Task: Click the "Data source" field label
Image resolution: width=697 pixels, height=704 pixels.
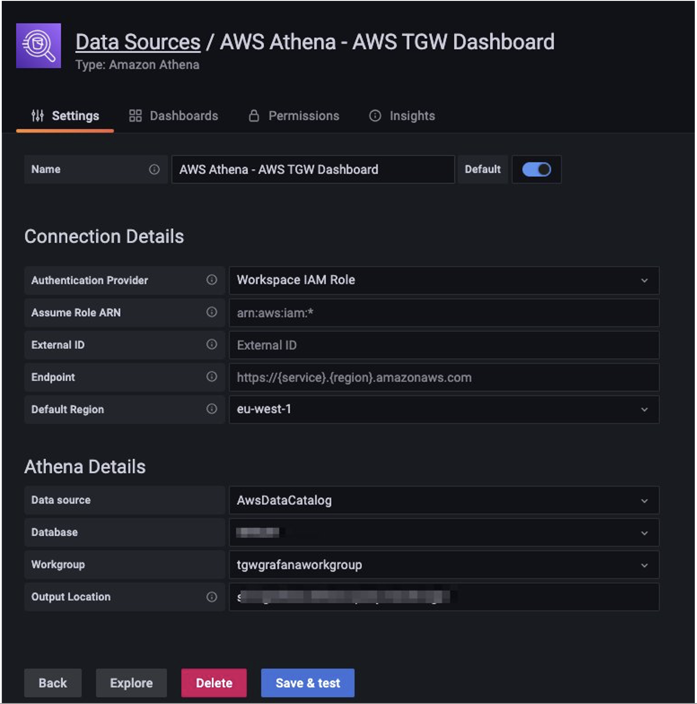Action: coord(61,500)
